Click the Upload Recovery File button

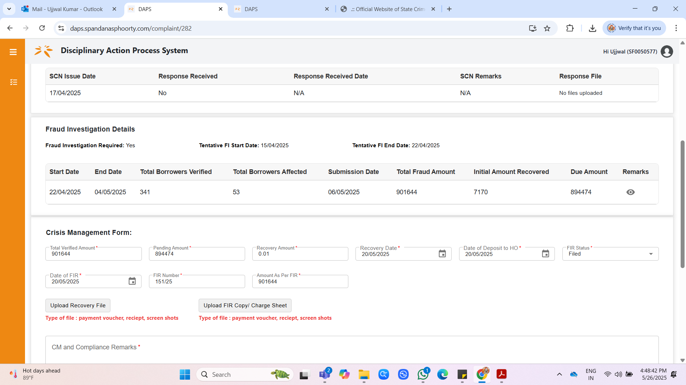78,306
